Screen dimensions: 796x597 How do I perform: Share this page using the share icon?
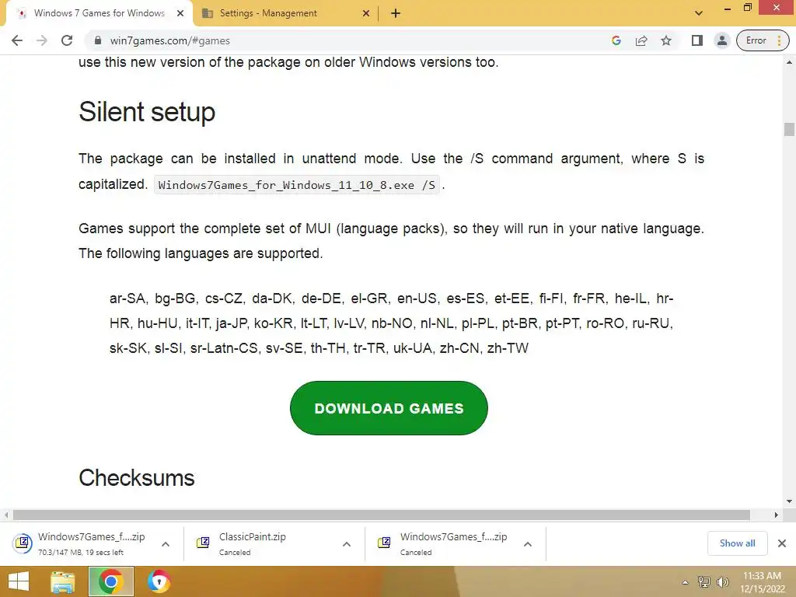tap(641, 40)
